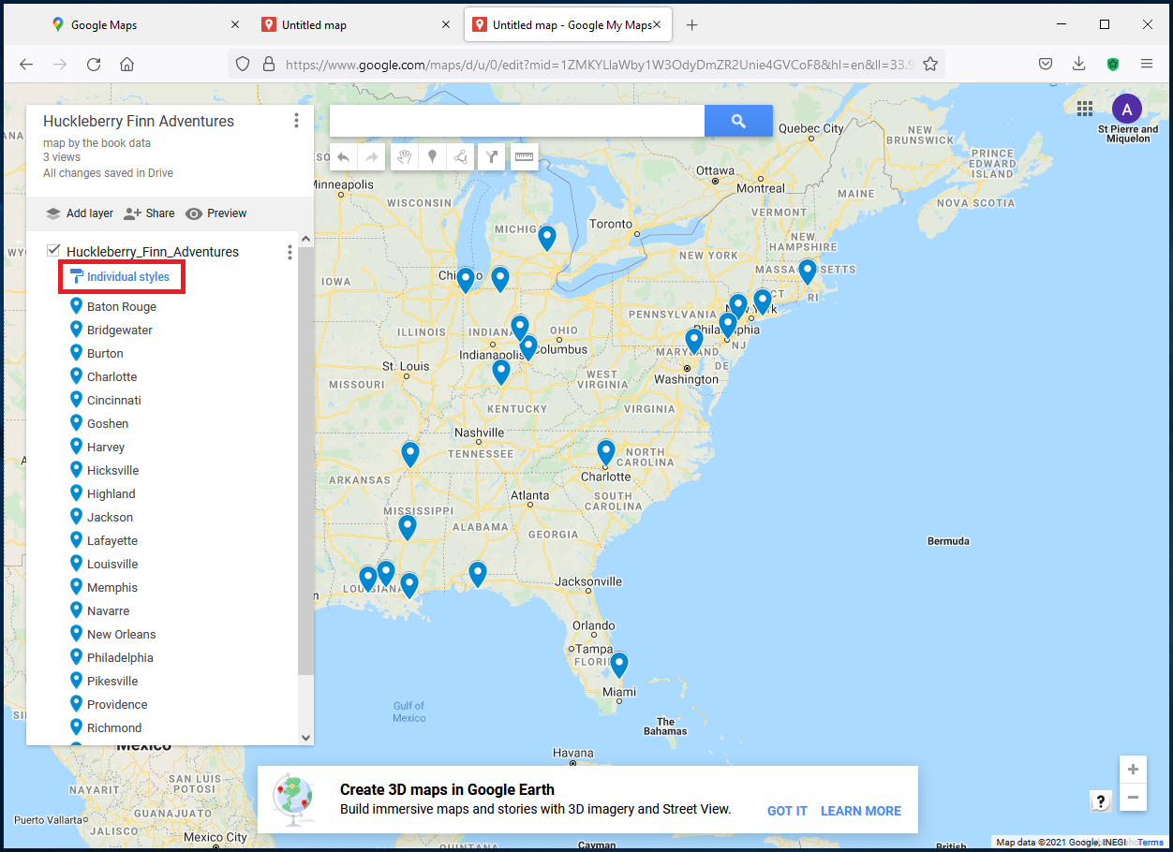This screenshot has height=852, width=1173.
Task: Select Hicksville in the layer list
Action: [112, 470]
